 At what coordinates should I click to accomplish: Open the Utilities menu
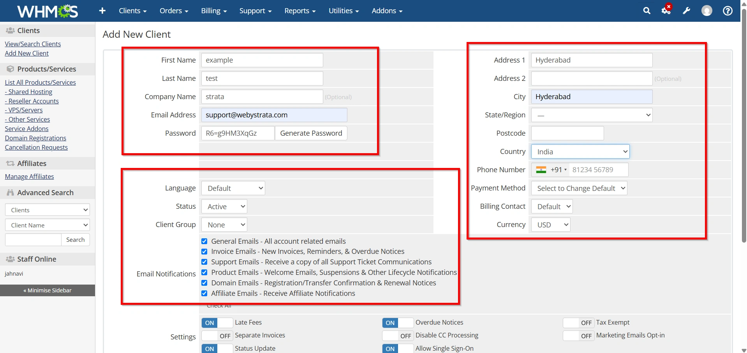coord(344,11)
